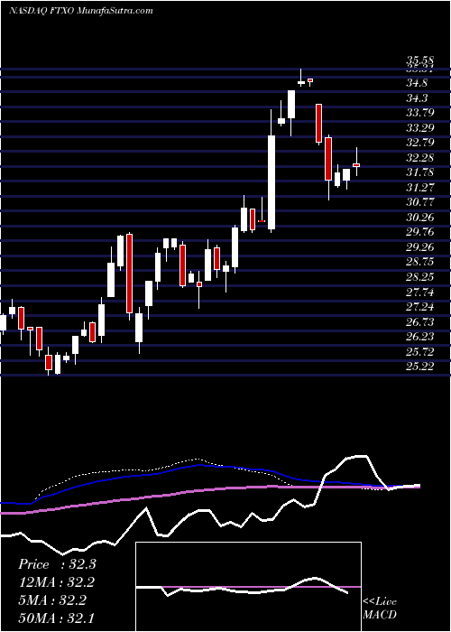Screen dimensions: 451x632
Task: Click the 29.26 axis value
Action: (x=420, y=247)
